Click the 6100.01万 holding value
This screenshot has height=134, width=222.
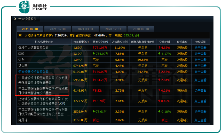(x=80, y=72)
